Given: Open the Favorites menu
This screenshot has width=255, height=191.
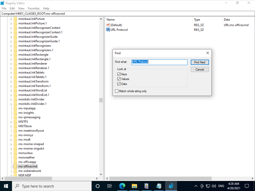Looking at the screenshot, I should pos(34,8).
